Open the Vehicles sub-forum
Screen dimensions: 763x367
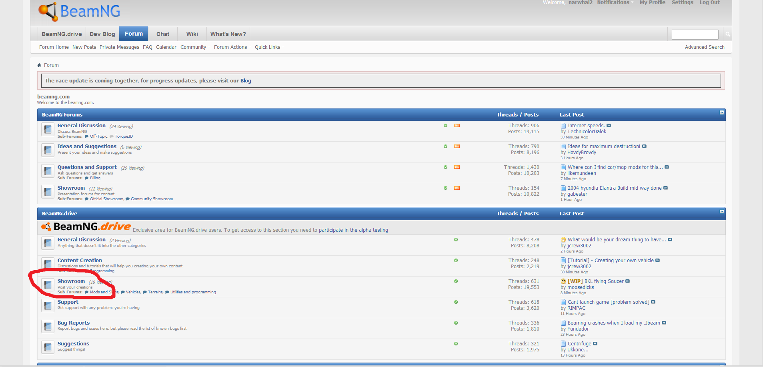133,292
